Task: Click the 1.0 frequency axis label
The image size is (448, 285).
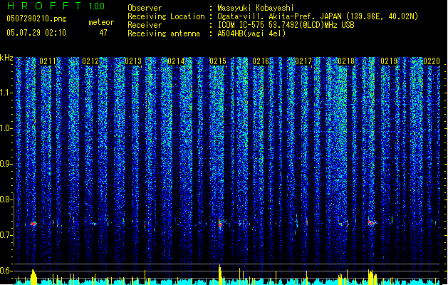Action: [x=6, y=128]
